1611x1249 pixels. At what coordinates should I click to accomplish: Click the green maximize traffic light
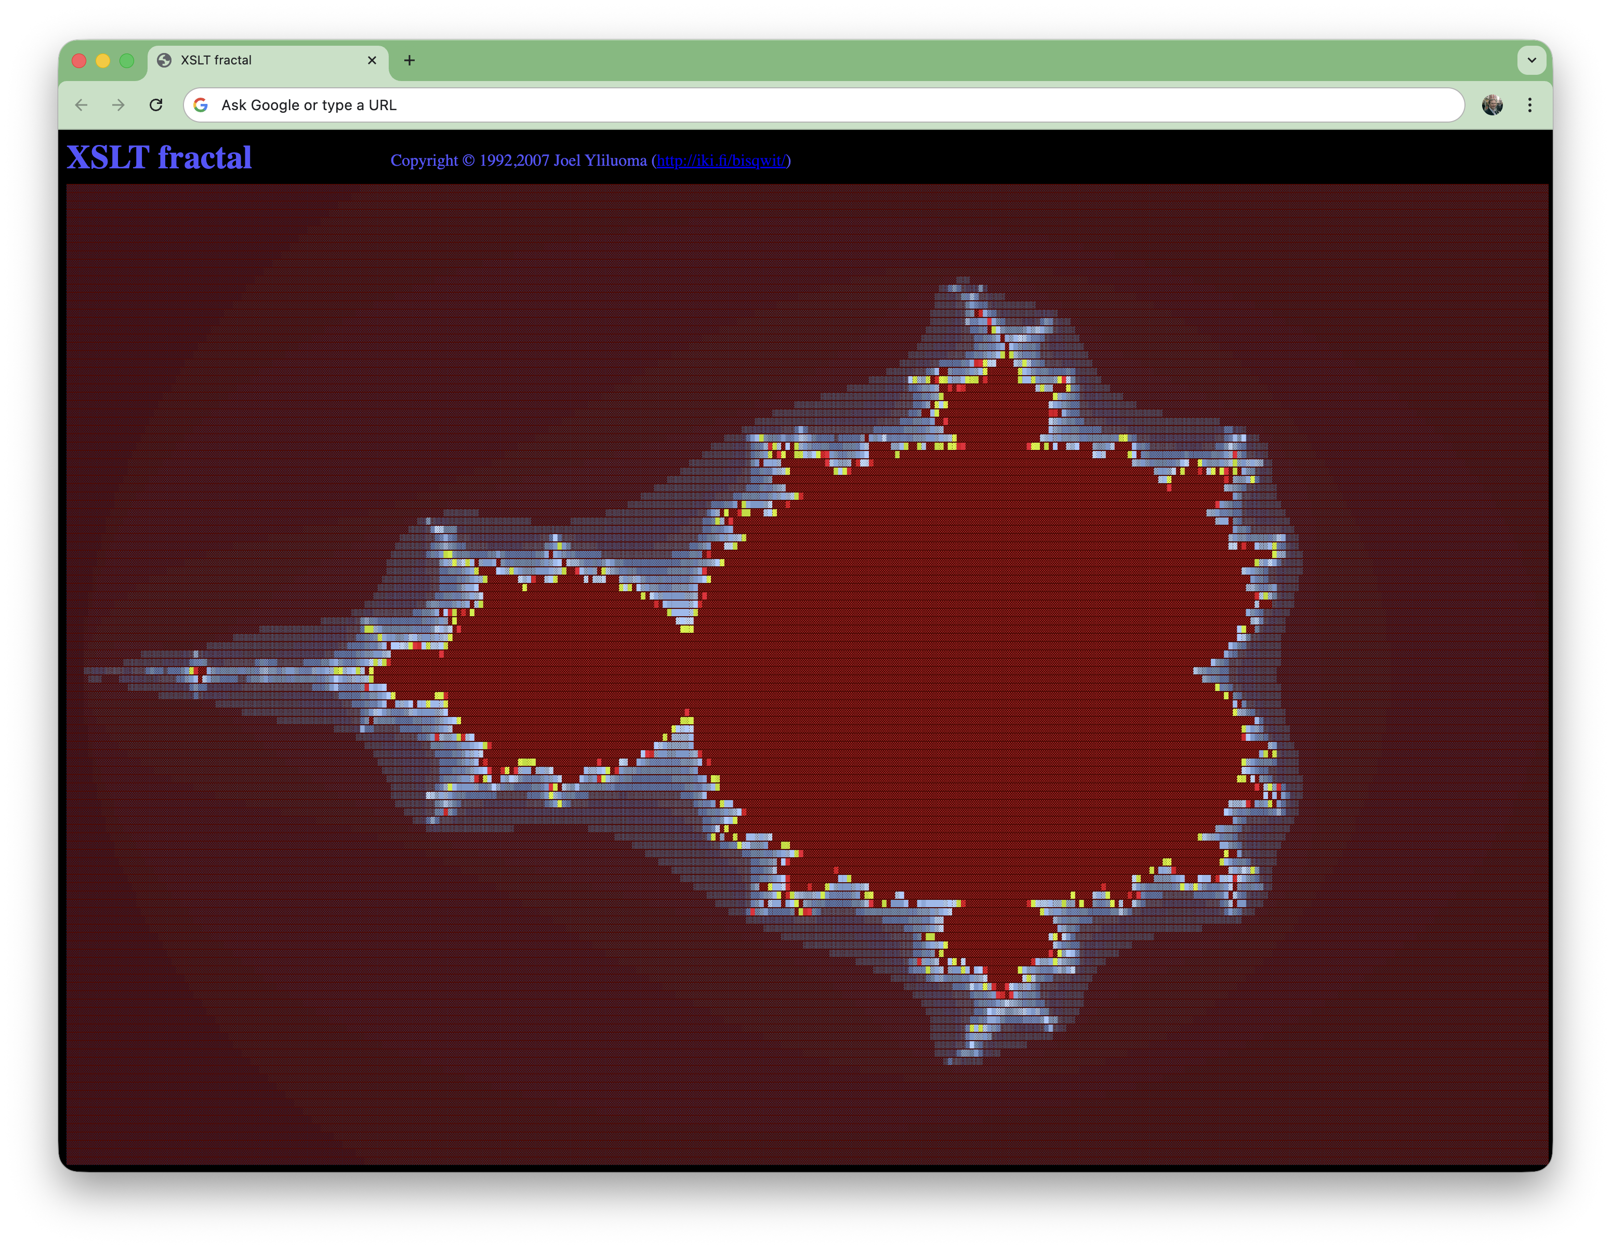coord(128,60)
